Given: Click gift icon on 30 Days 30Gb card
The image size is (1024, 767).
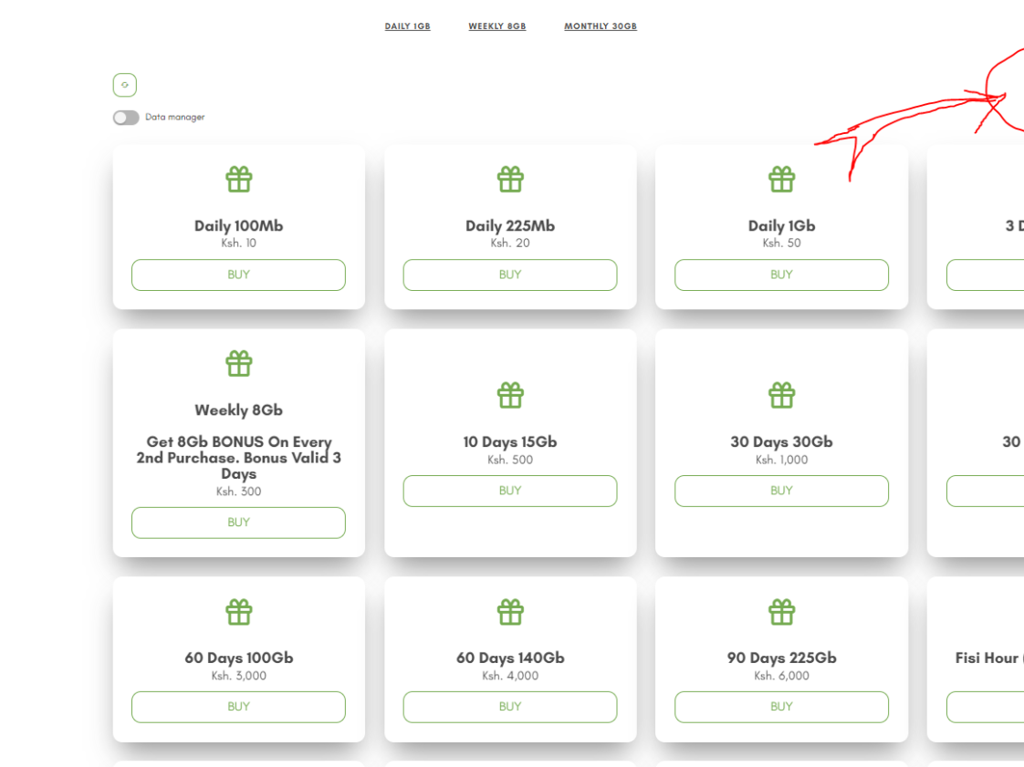Looking at the screenshot, I should (781, 396).
